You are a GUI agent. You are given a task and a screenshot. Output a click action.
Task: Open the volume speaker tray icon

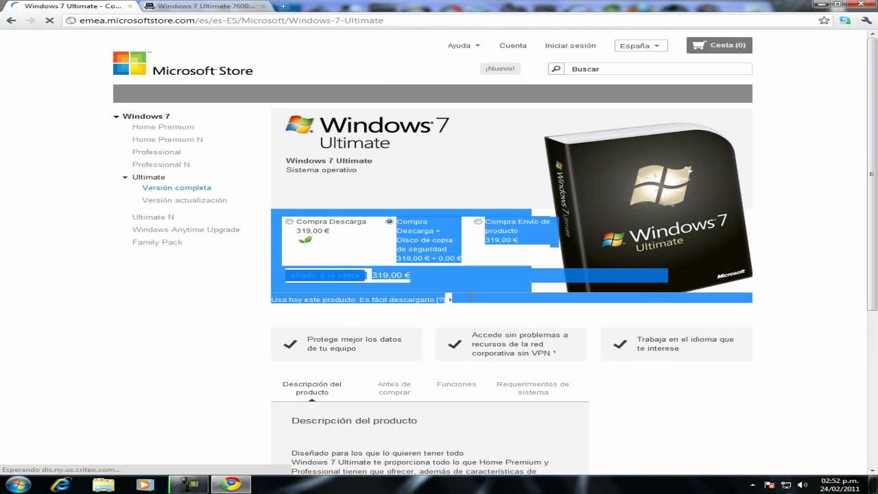point(803,485)
